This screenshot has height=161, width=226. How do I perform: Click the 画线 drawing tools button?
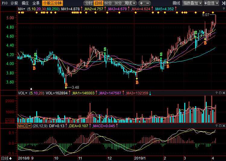(176, 3)
